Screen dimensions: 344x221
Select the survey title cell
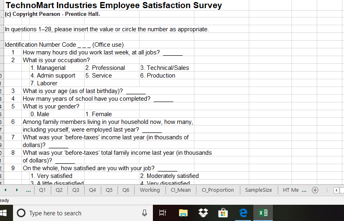tap(114, 5)
